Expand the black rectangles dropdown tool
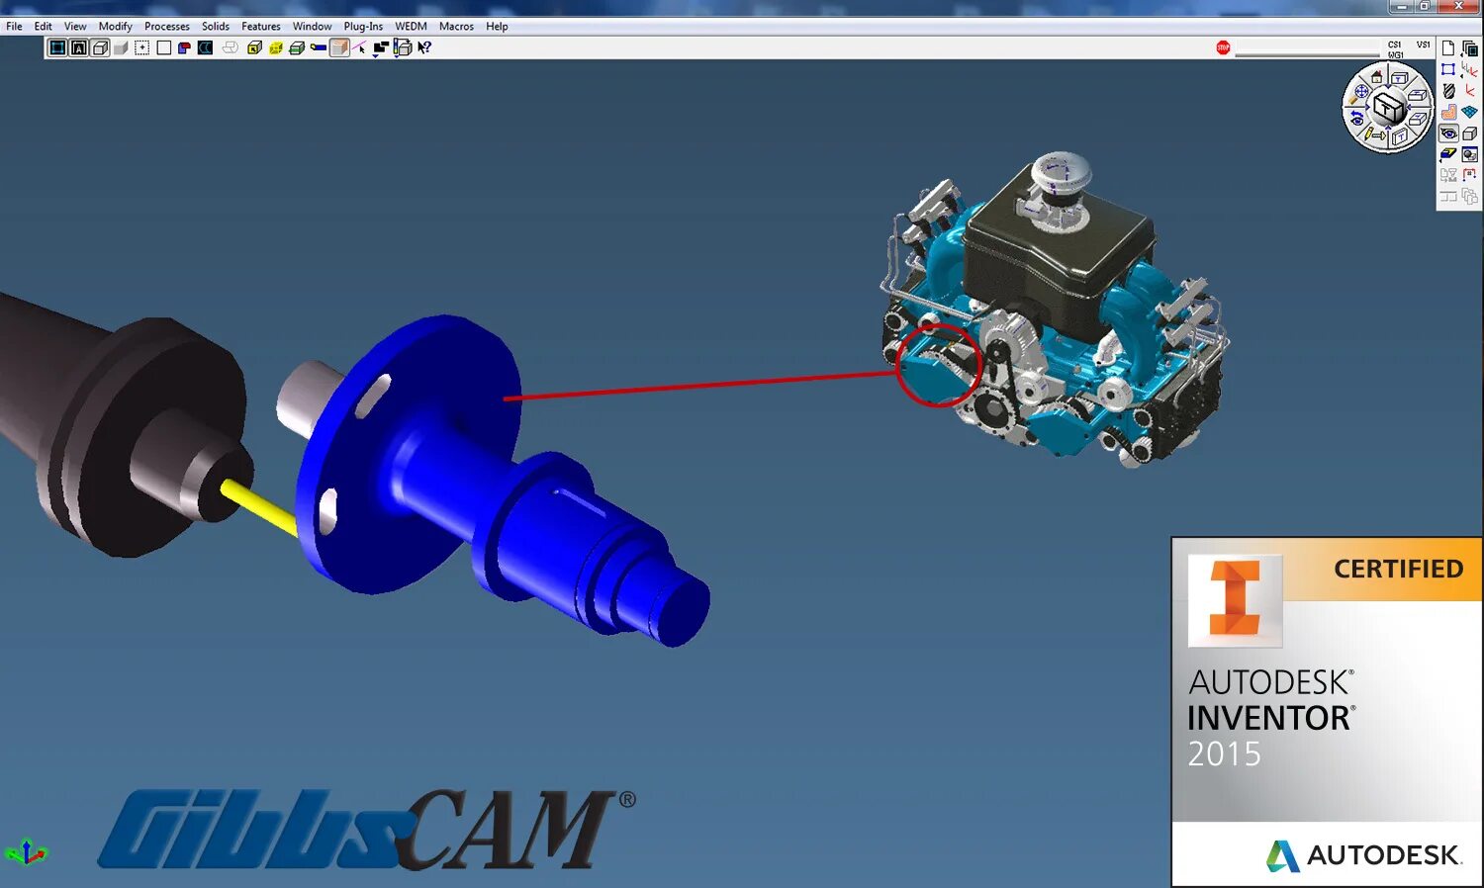This screenshot has width=1484, height=888. [381, 48]
